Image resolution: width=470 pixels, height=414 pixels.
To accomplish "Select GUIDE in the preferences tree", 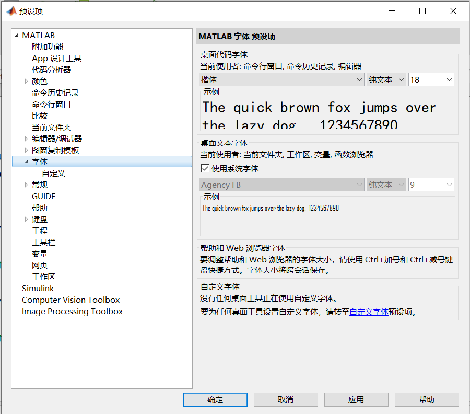I will [43, 196].
